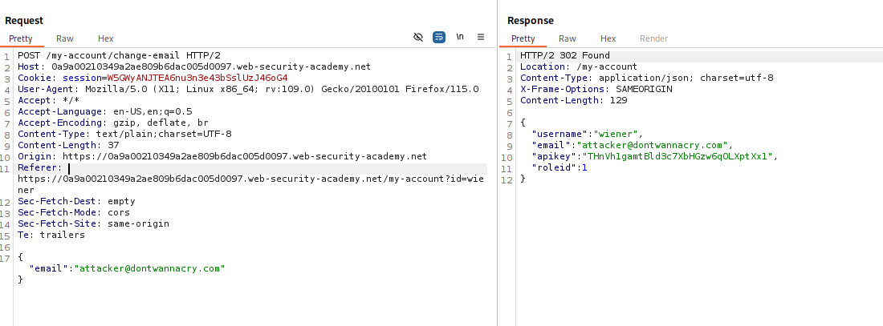Toggle the \n newline display button
The height and width of the screenshot is (326, 883).
pos(460,38)
